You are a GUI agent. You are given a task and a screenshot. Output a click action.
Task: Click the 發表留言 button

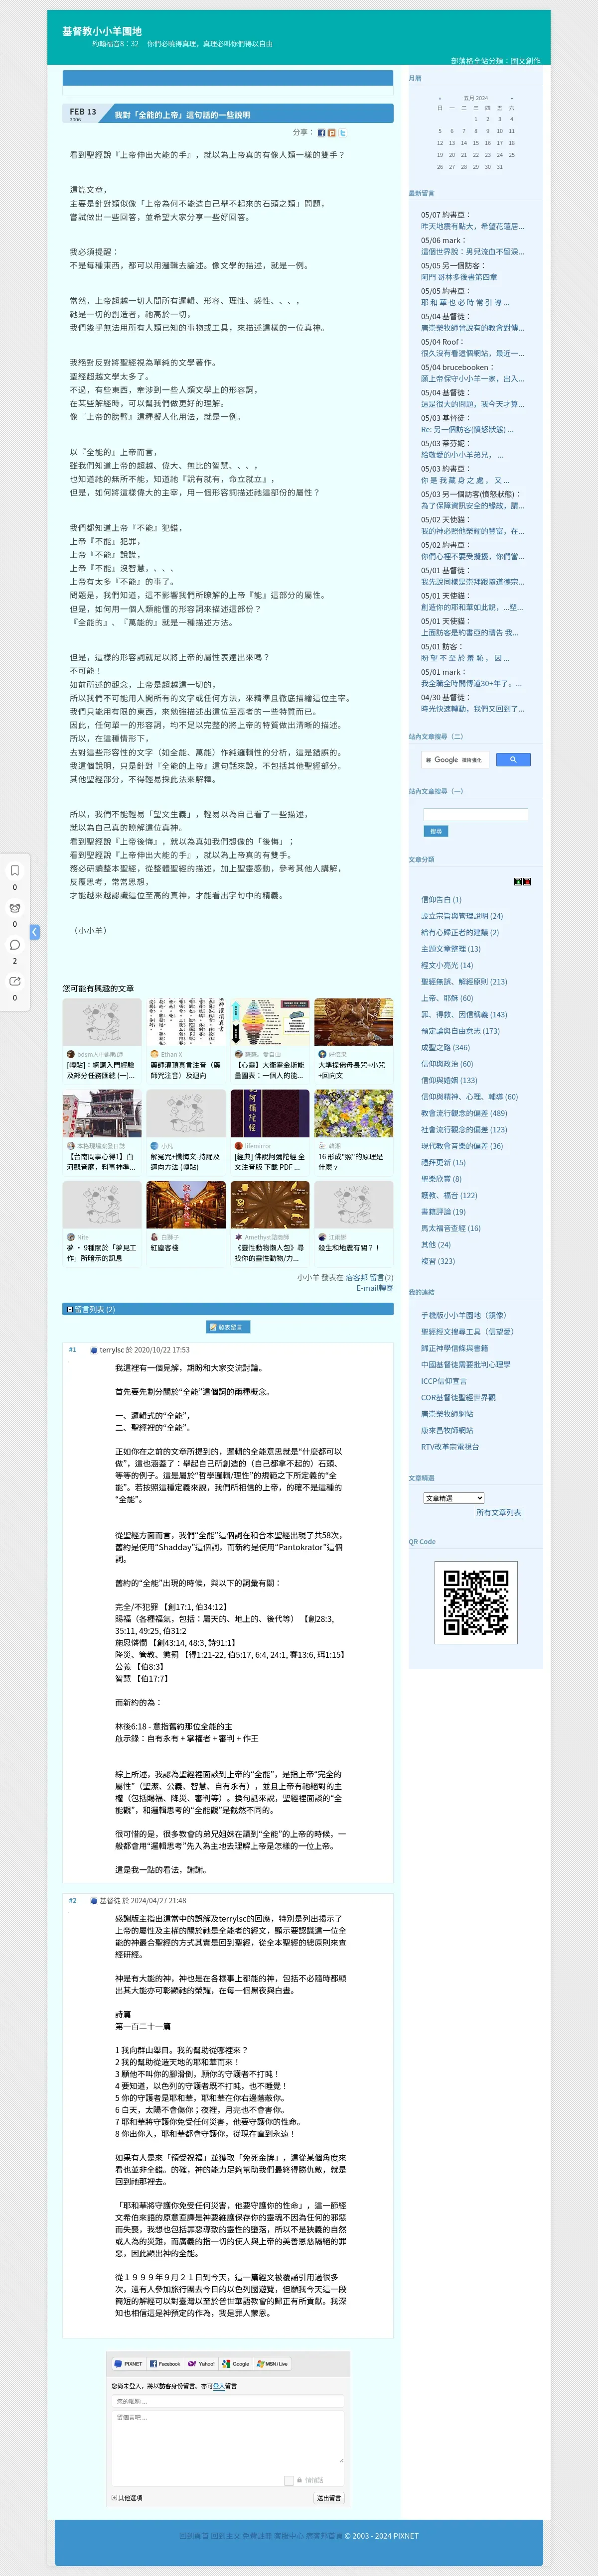(228, 1327)
